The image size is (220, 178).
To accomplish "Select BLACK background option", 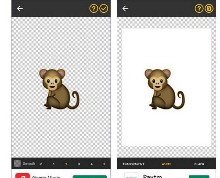I will point(199,164).
